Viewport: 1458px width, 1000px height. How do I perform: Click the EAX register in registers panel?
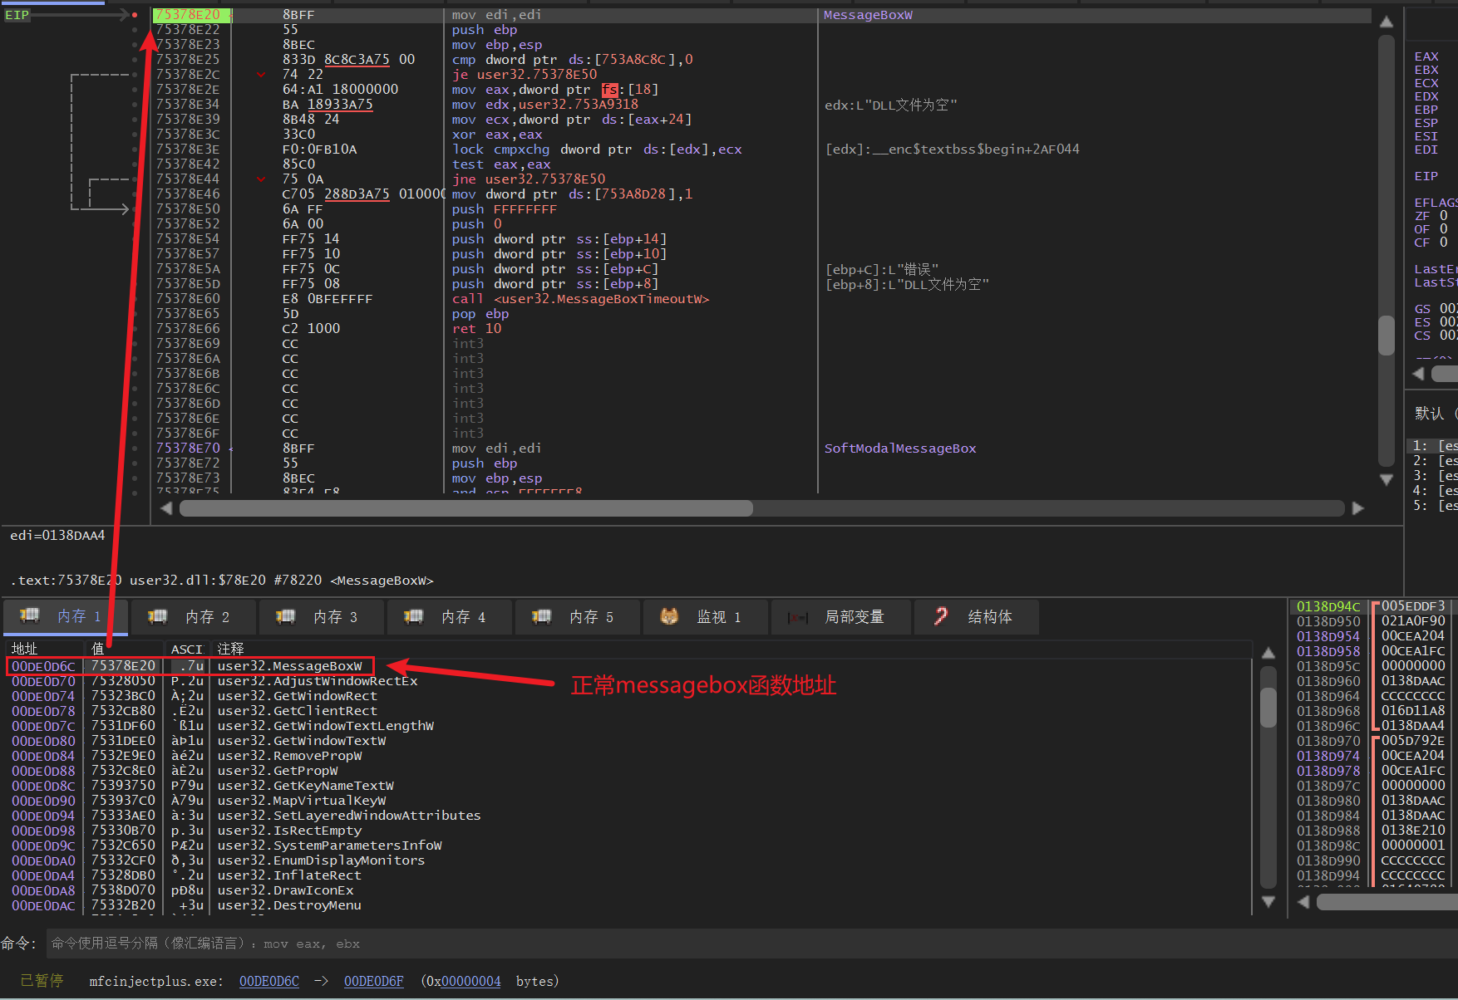point(1426,56)
